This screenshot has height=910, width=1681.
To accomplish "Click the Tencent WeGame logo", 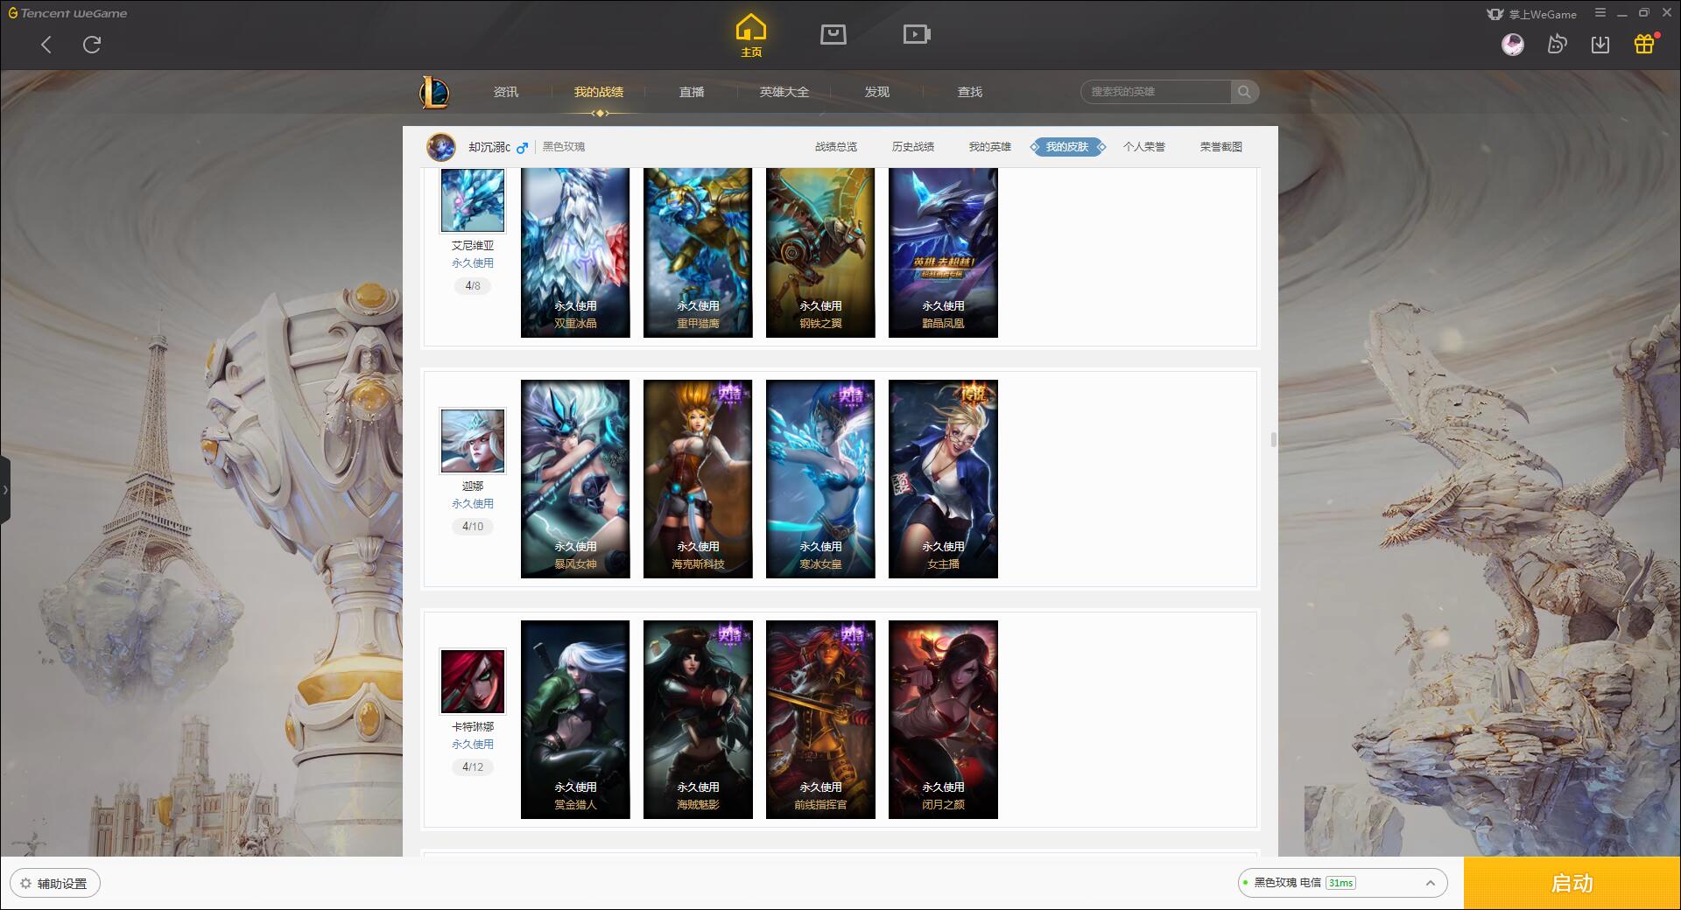I will tap(67, 13).
